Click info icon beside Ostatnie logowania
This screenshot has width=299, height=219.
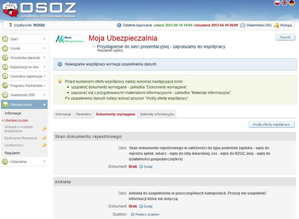click(x=119, y=25)
